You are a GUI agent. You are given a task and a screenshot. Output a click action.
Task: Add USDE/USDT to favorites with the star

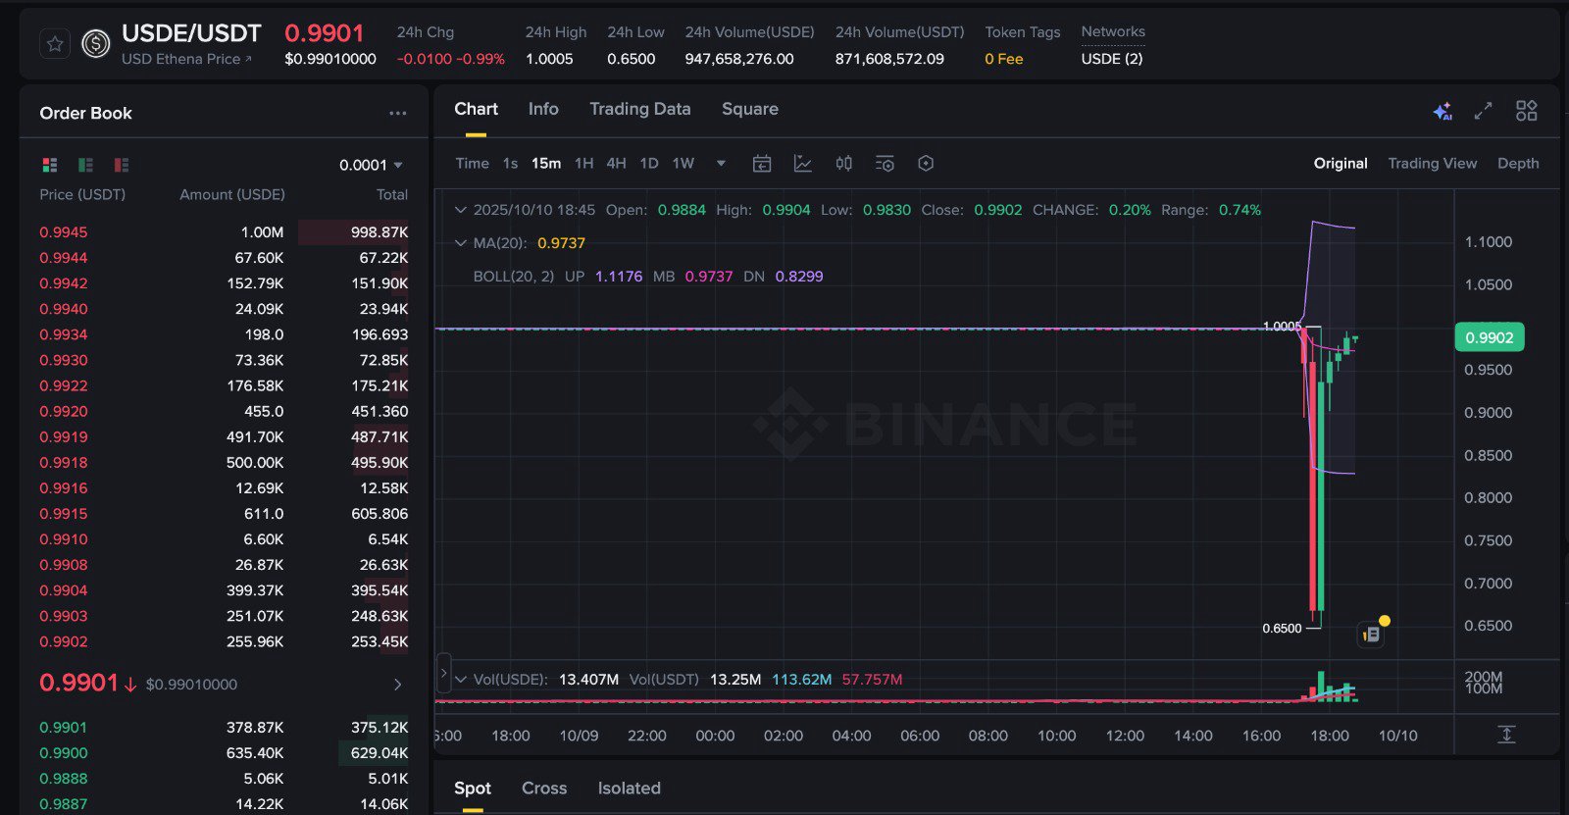[55, 44]
